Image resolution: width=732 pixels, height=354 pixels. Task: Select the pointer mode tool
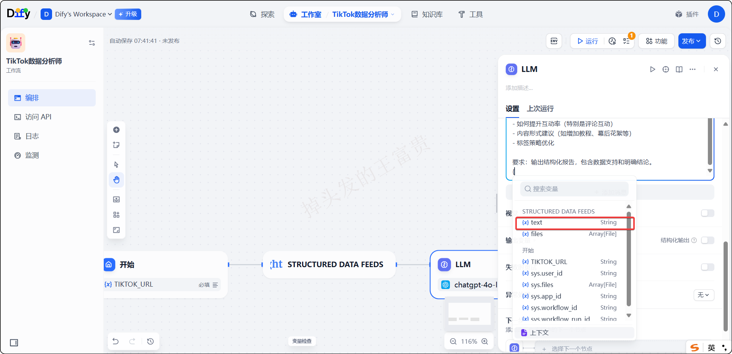[116, 165]
